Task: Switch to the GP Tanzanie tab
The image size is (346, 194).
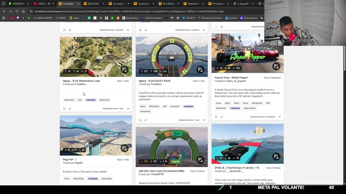Action: [x=218, y=4]
